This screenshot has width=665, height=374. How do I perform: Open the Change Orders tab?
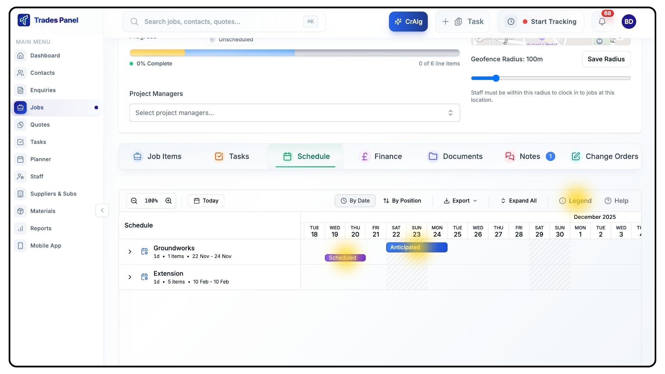605,157
